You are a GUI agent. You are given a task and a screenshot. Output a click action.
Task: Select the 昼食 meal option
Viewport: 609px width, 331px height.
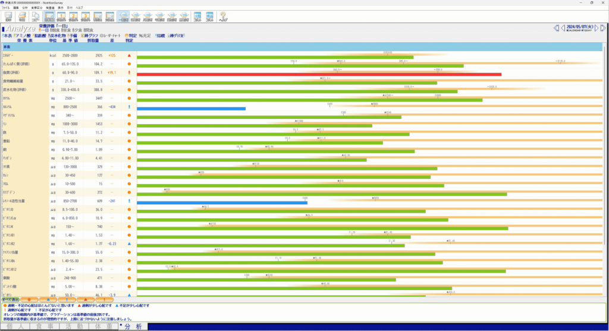tap(66, 30)
